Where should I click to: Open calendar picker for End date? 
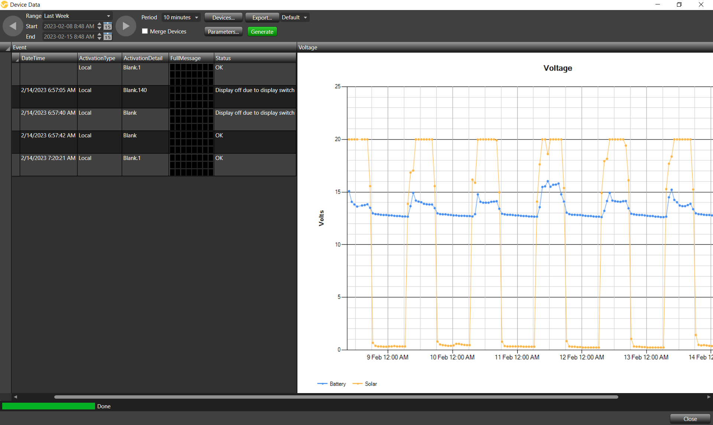[x=108, y=36]
